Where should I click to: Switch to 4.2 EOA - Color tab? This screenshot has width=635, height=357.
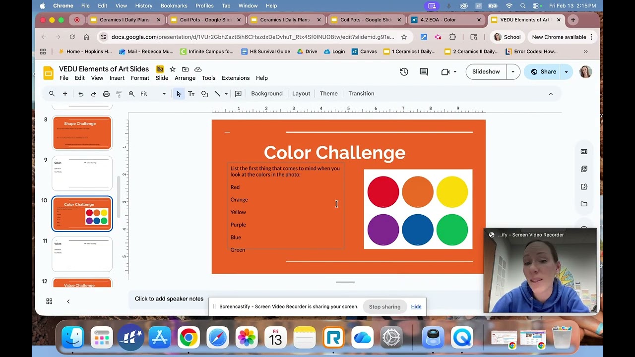(444, 20)
